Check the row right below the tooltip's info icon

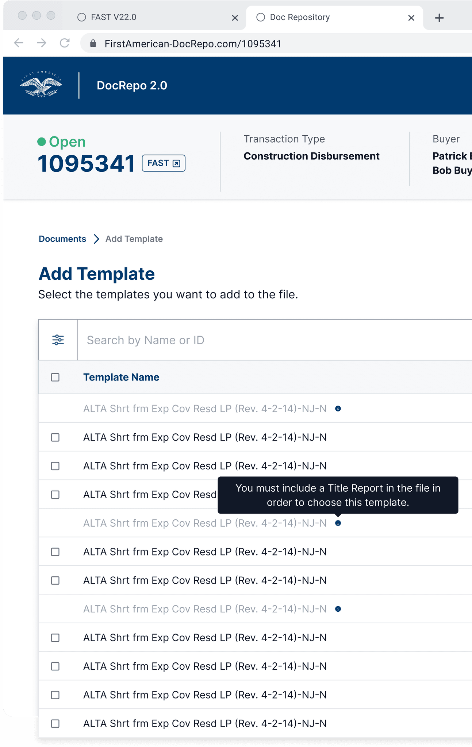(55, 552)
